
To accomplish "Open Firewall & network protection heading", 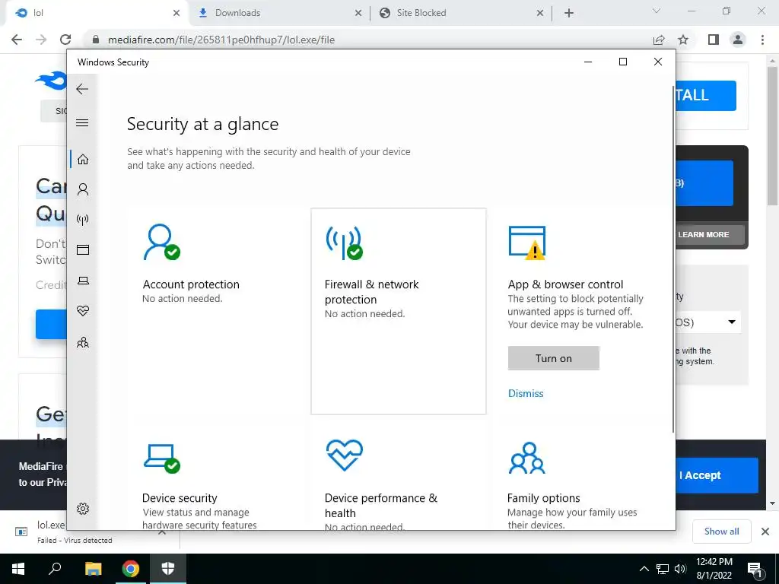I will click(371, 292).
